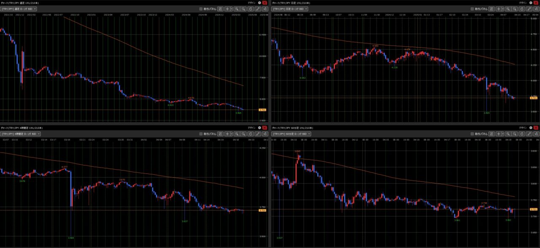Refresh the 4-hour (4時間足) chart

[x=251, y=133]
